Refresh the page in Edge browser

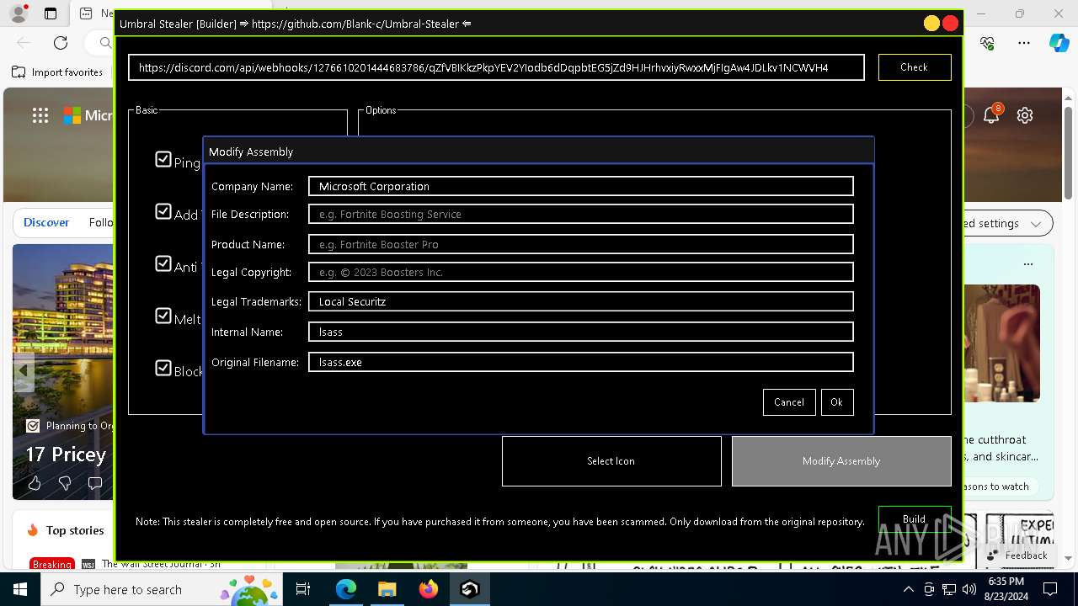click(x=61, y=43)
